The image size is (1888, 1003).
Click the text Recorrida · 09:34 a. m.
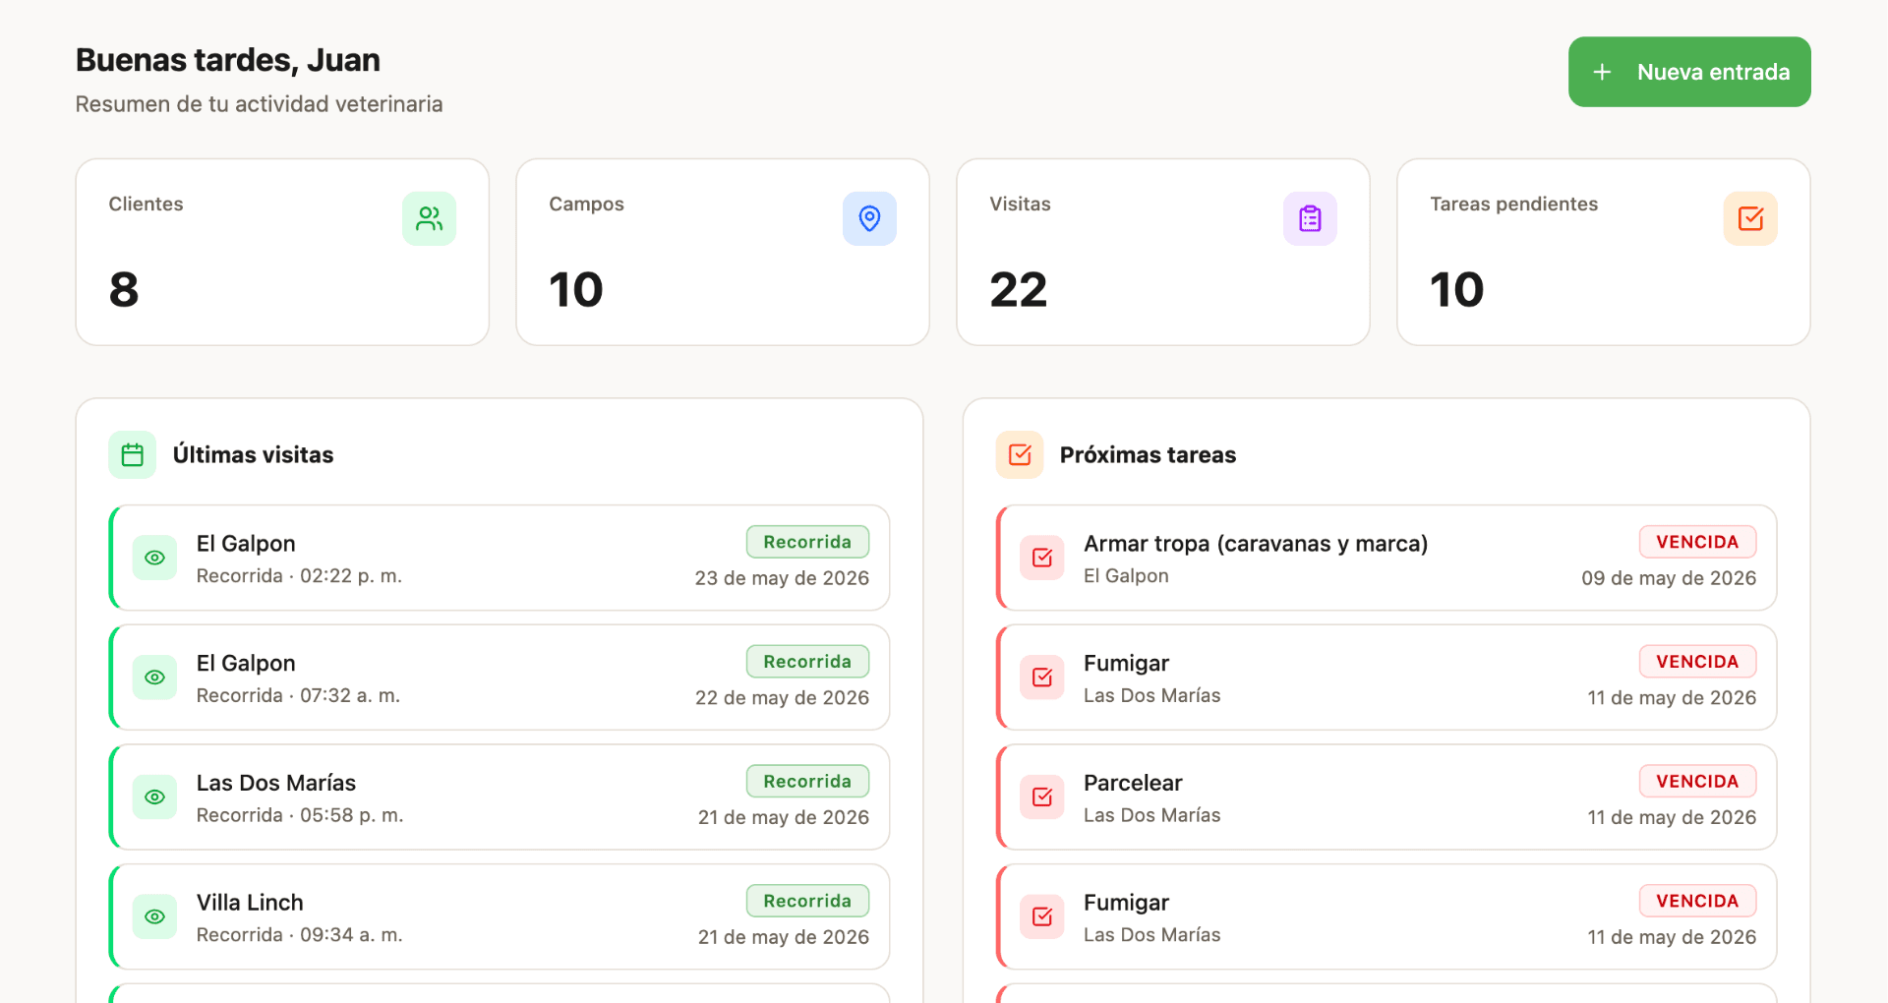pyautogui.click(x=299, y=935)
